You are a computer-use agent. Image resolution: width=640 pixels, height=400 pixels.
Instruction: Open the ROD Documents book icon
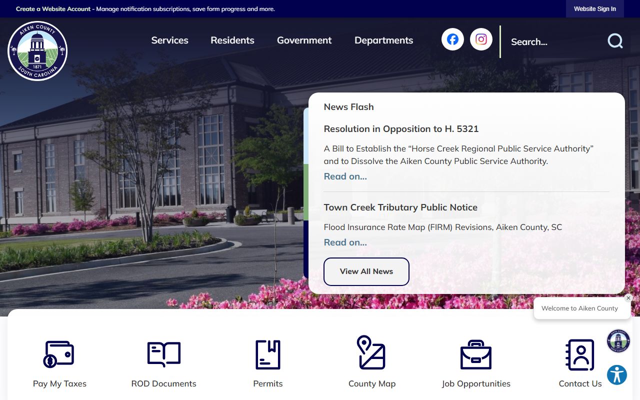coord(163,354)
